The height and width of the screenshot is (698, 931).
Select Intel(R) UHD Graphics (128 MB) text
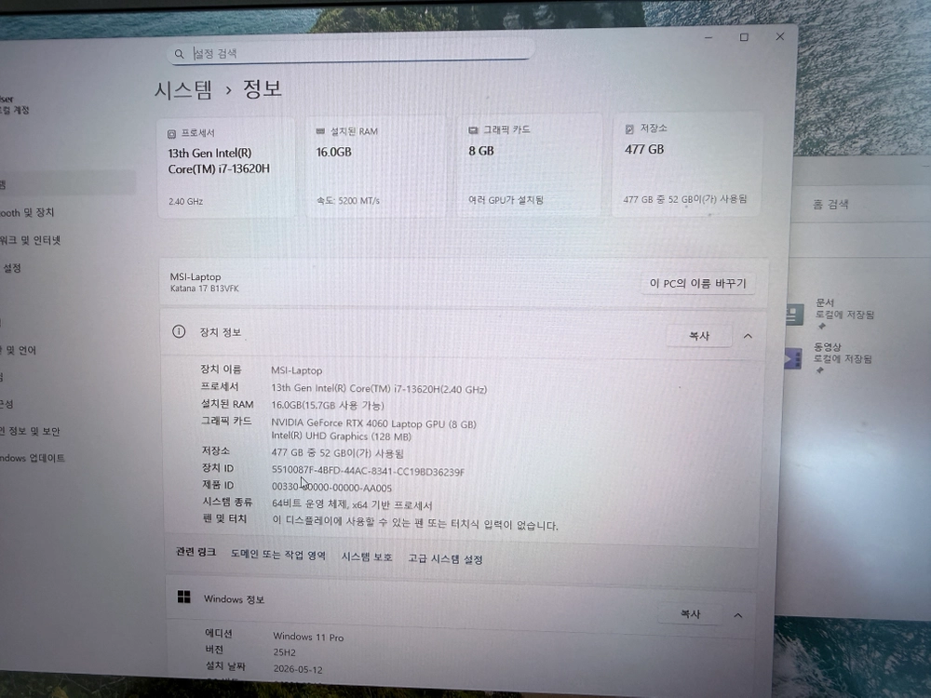341,436
